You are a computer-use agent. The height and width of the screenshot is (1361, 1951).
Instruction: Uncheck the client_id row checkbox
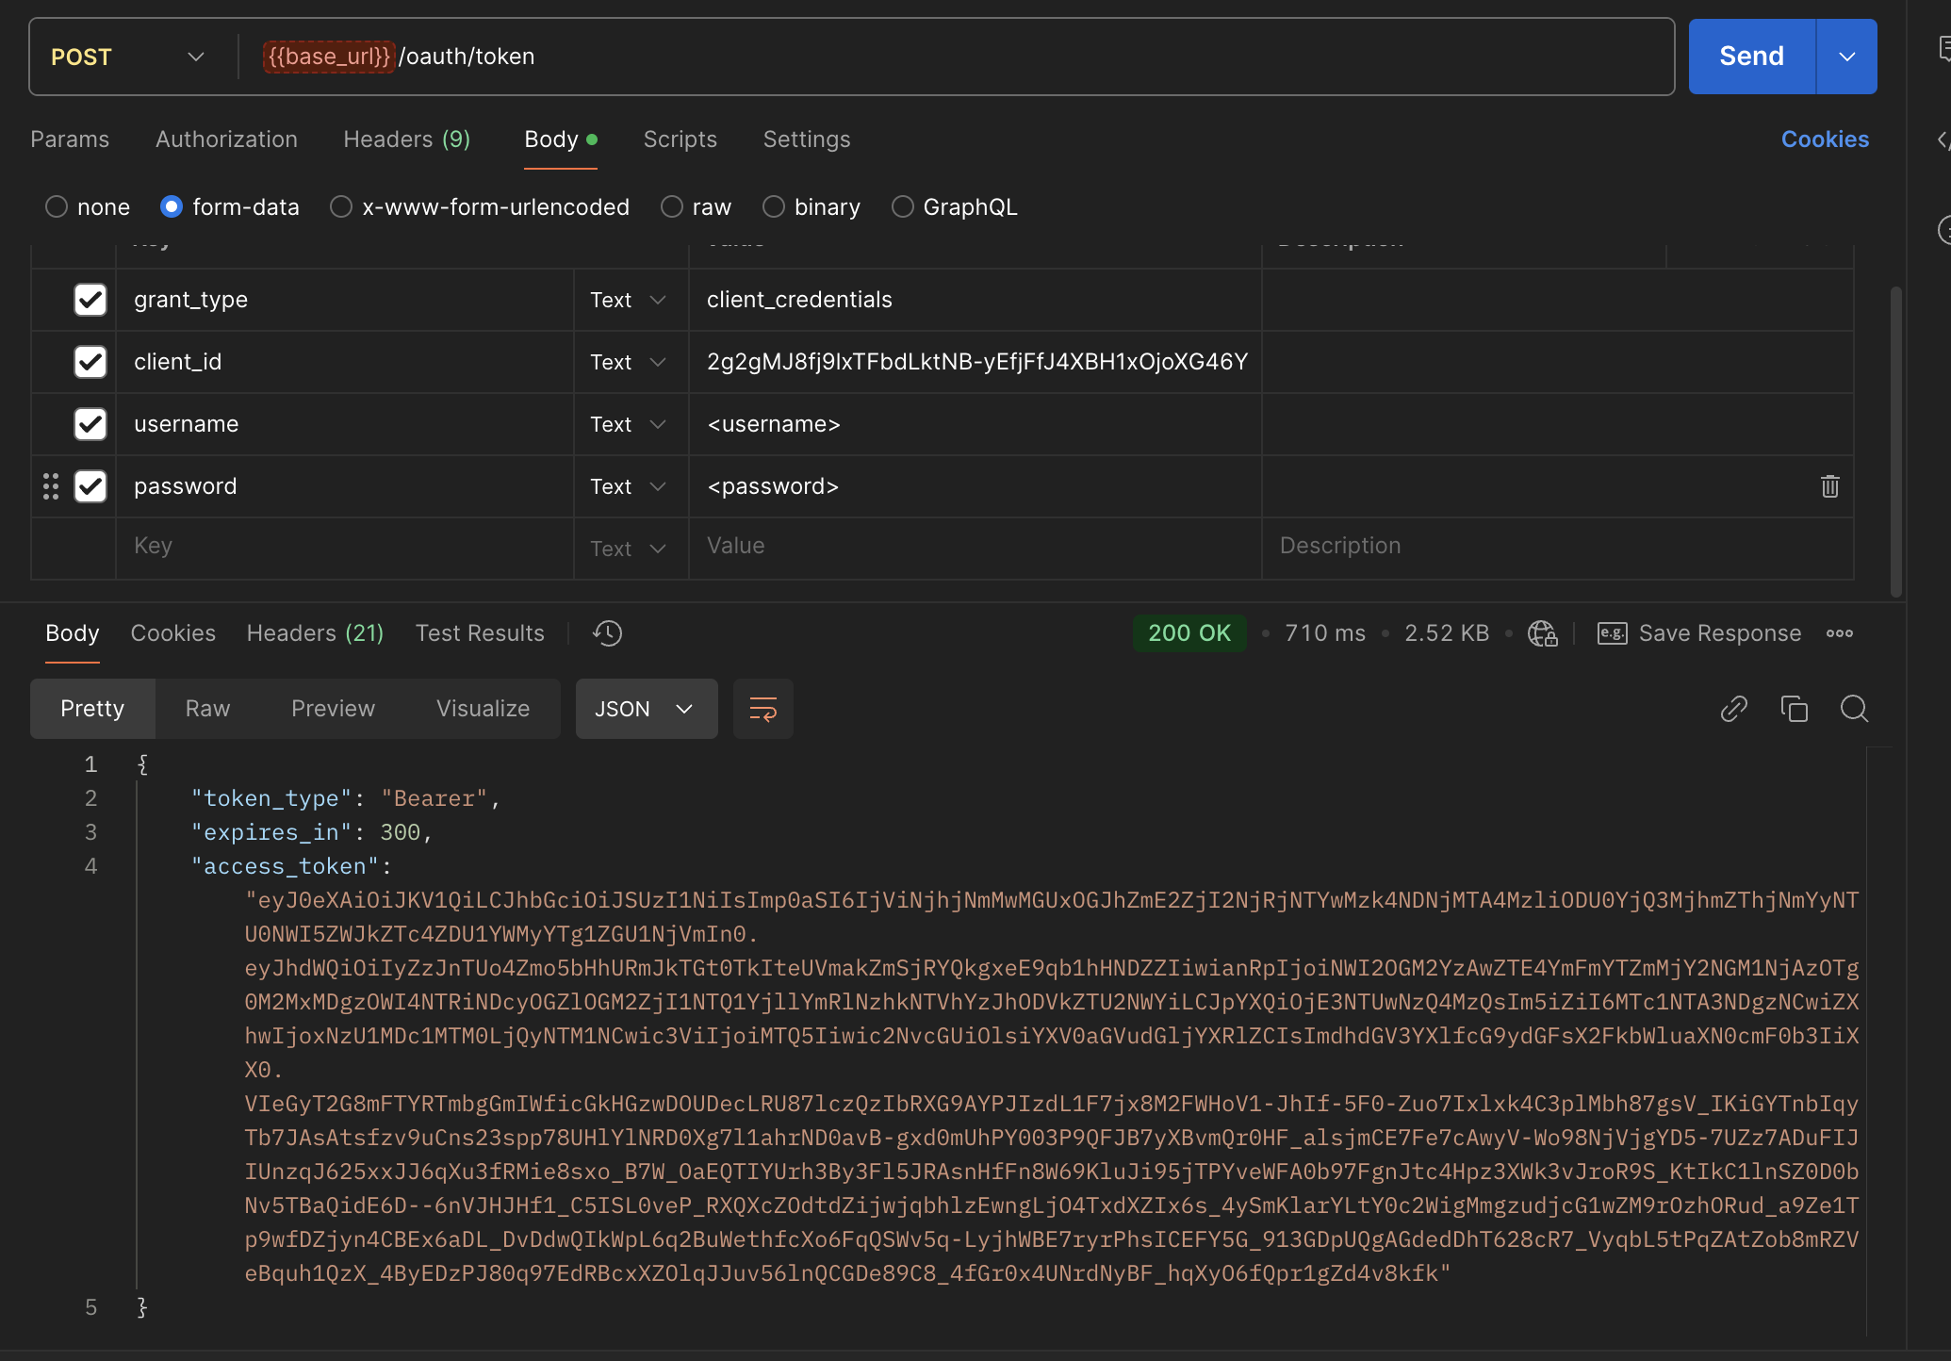pos(90,362)
